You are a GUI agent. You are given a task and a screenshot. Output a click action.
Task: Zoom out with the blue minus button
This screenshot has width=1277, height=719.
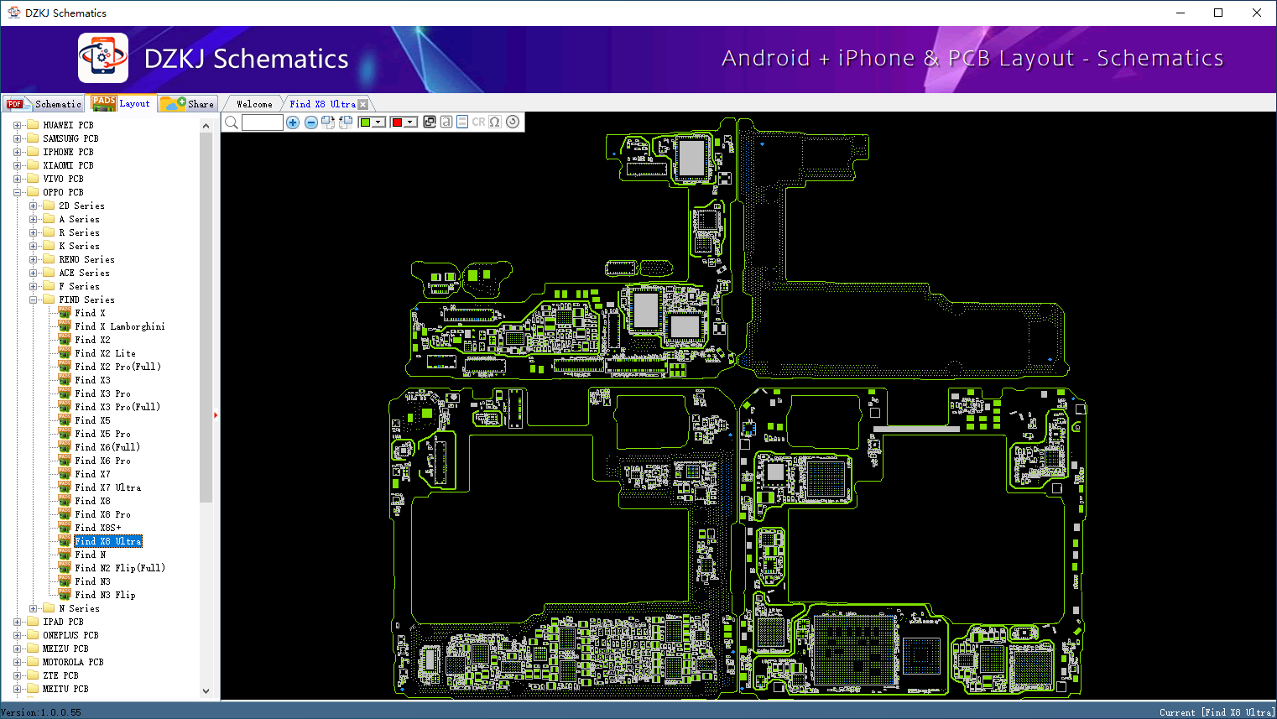click(311, 122)
